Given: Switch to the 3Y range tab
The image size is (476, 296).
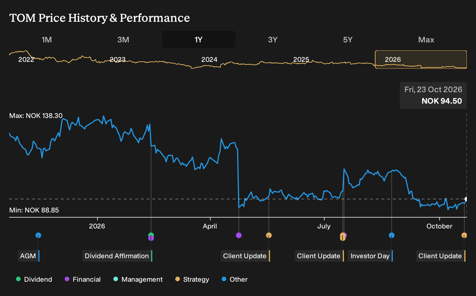Looking at the screenshot, I should coord(273,40).
